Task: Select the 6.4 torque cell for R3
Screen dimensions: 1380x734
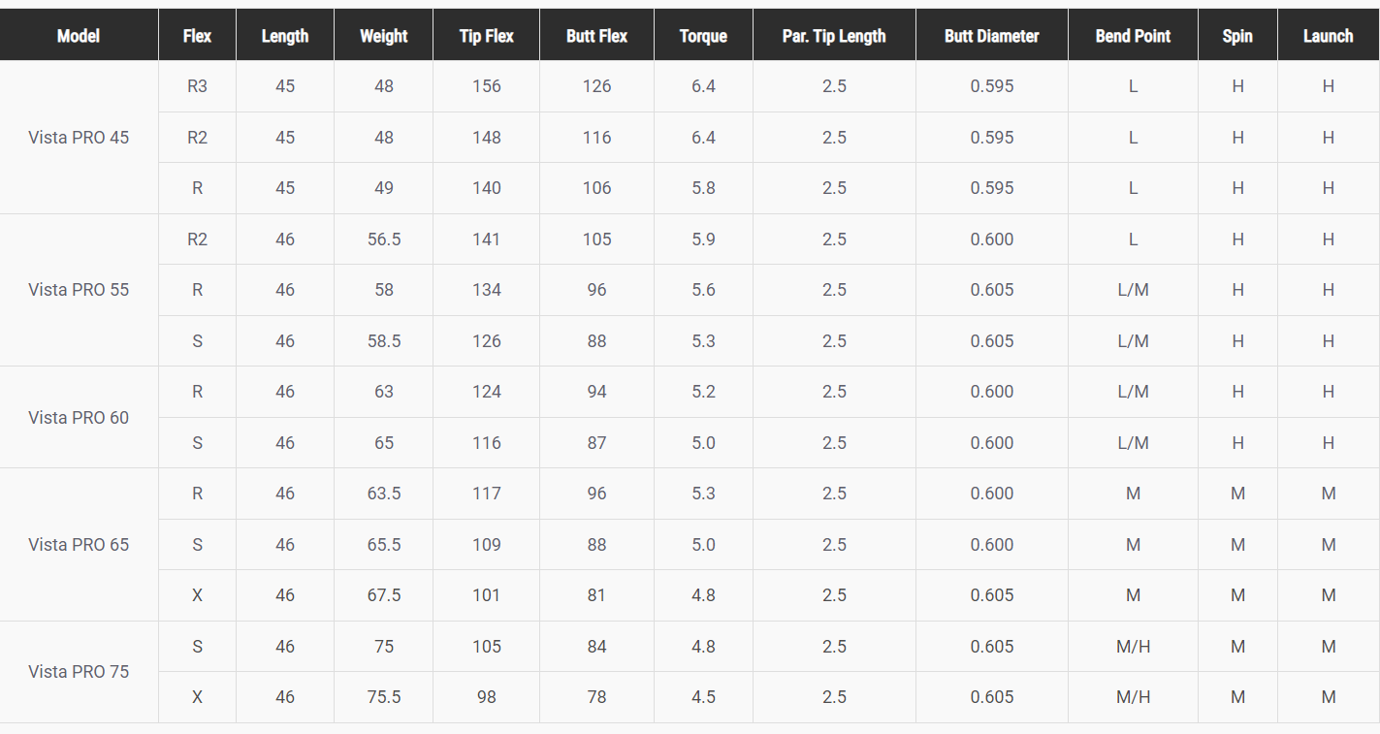Action: 703,86
